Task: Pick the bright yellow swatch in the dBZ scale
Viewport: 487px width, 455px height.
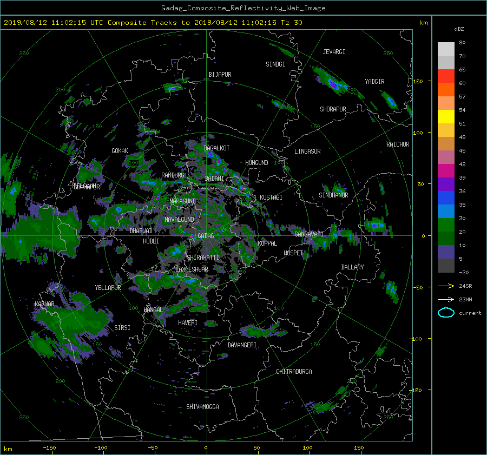Action: pos(446,116)
